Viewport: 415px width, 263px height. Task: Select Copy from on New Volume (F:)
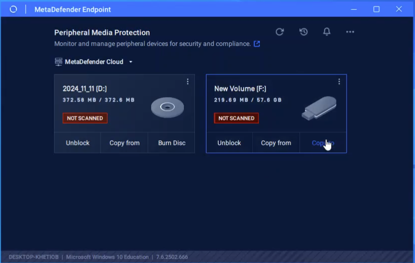tap(276, 143)
